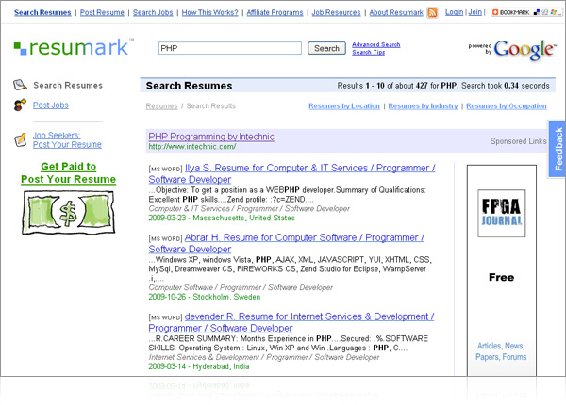Screen dimensions: 566x405
Task: Open the vertical Feedback tab
Action: tap(558, 149)
